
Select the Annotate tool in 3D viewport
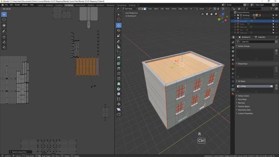[x=119, y=41]
